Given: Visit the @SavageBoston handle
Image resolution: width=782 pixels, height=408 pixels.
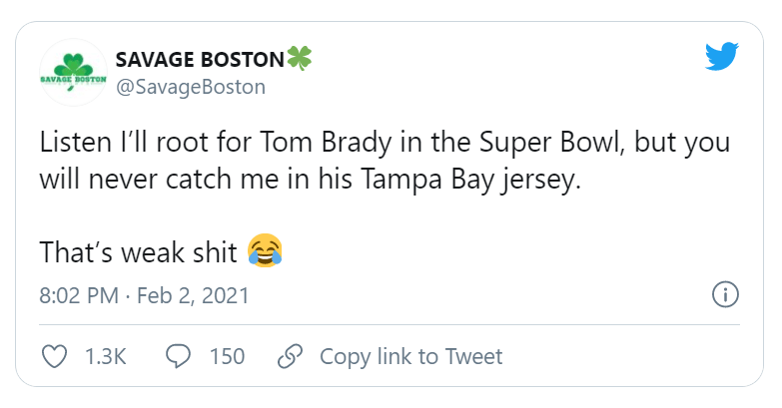Looking at the screenshot, I should click(191, 87).
